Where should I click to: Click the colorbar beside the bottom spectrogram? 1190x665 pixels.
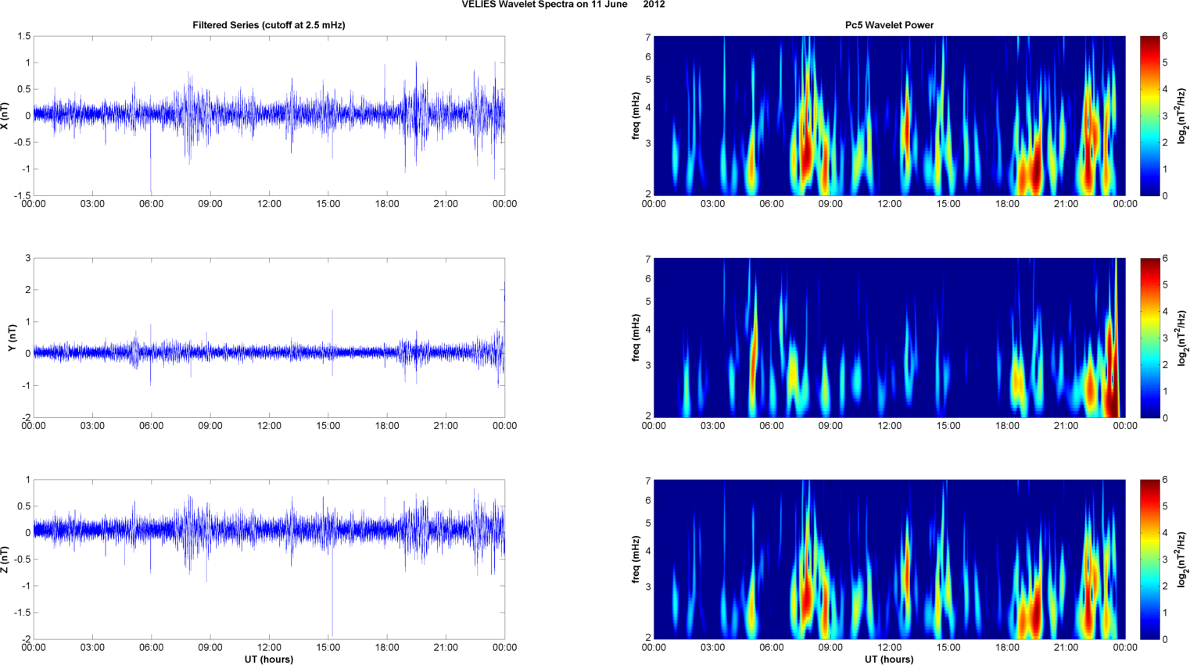1149,560
